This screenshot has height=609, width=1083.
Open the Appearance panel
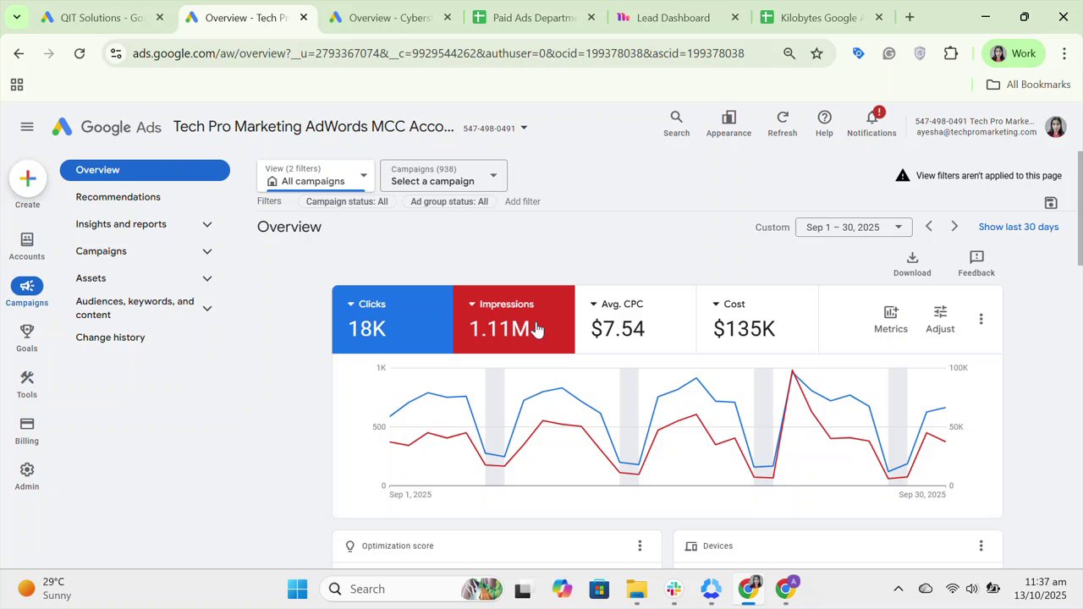click(728, 123)
